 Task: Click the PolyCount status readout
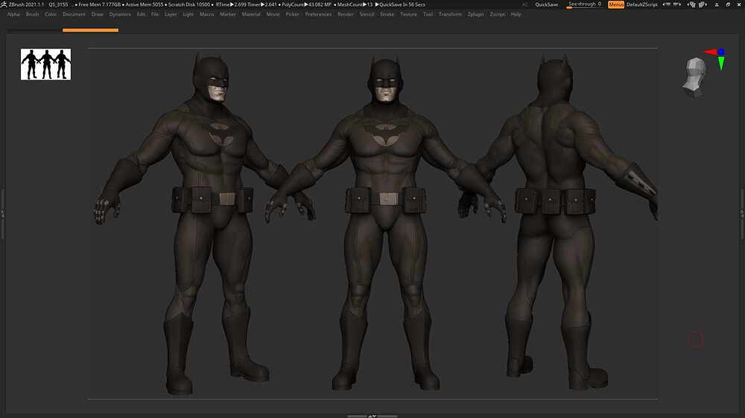pyautogui.click(x=306, y=4)
